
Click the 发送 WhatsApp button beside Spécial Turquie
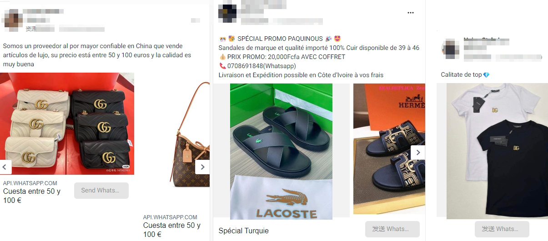392,229
